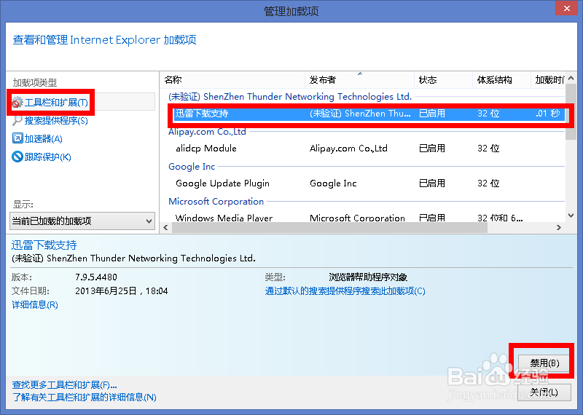Sort by the 状态 column header
The image size is (583, 415).
(x=444, y=80)
